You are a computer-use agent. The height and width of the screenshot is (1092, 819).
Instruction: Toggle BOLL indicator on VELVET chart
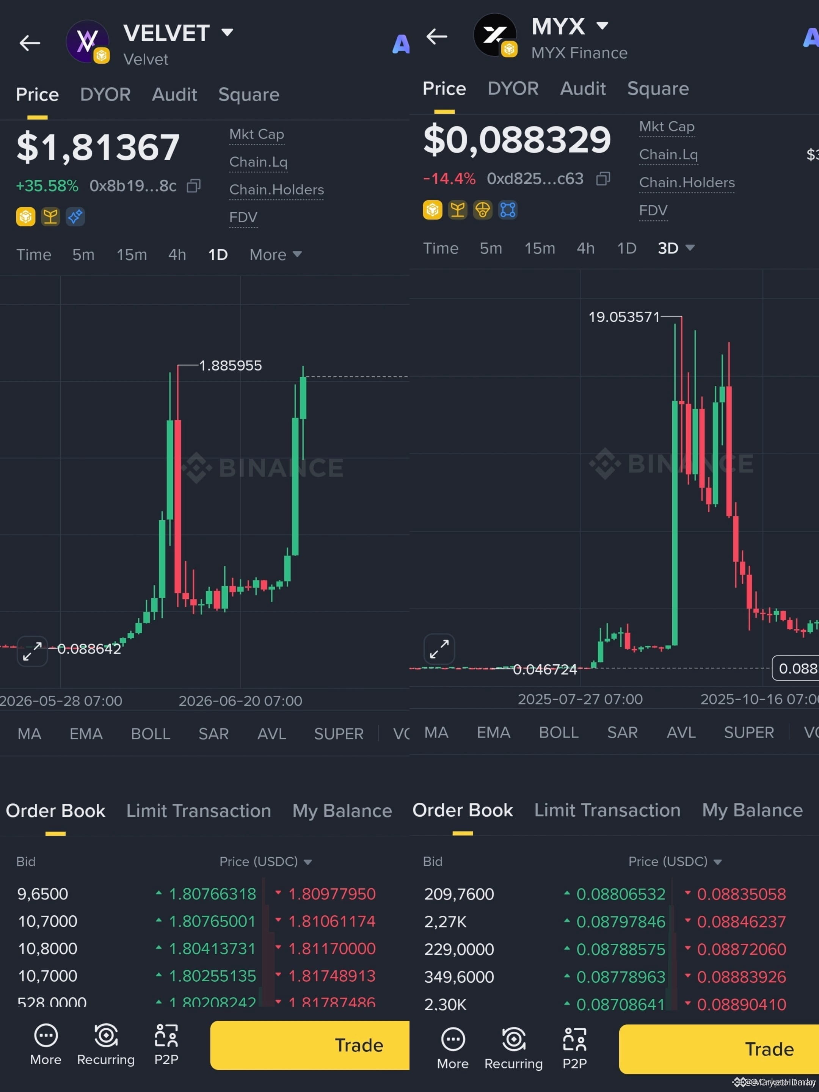[151, 734]
